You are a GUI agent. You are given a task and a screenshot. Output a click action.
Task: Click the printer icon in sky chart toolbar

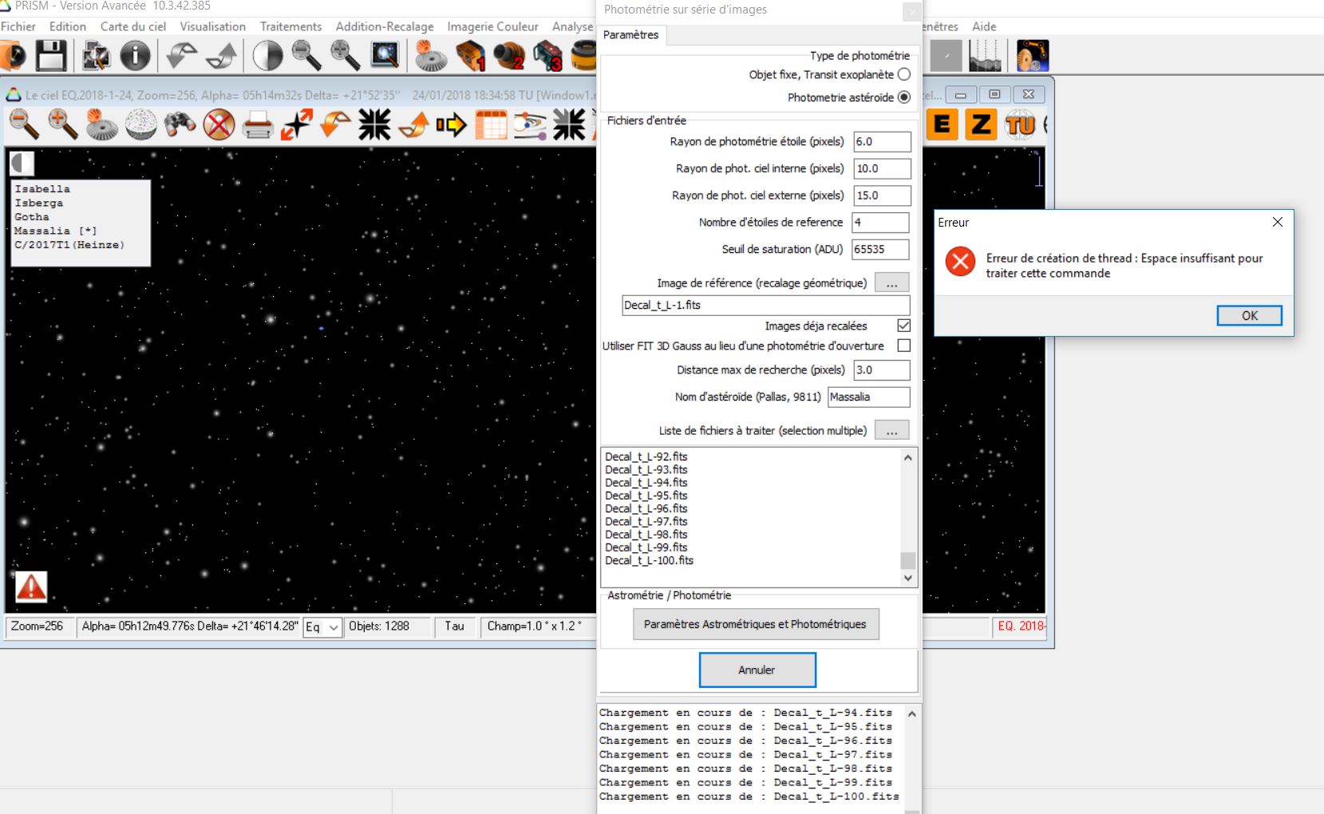coord(257,125)
